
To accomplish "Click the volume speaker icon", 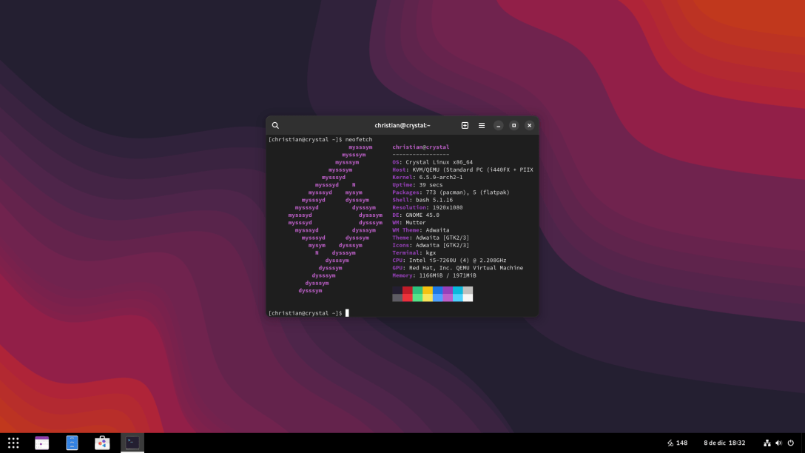I will (779, 443).
